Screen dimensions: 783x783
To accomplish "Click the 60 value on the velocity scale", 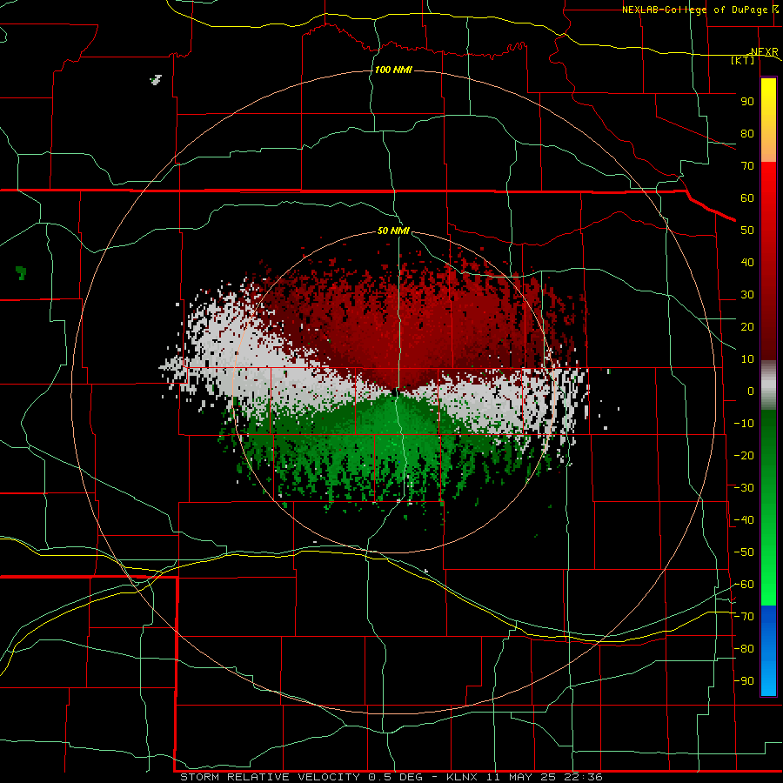I will point(747,197).
